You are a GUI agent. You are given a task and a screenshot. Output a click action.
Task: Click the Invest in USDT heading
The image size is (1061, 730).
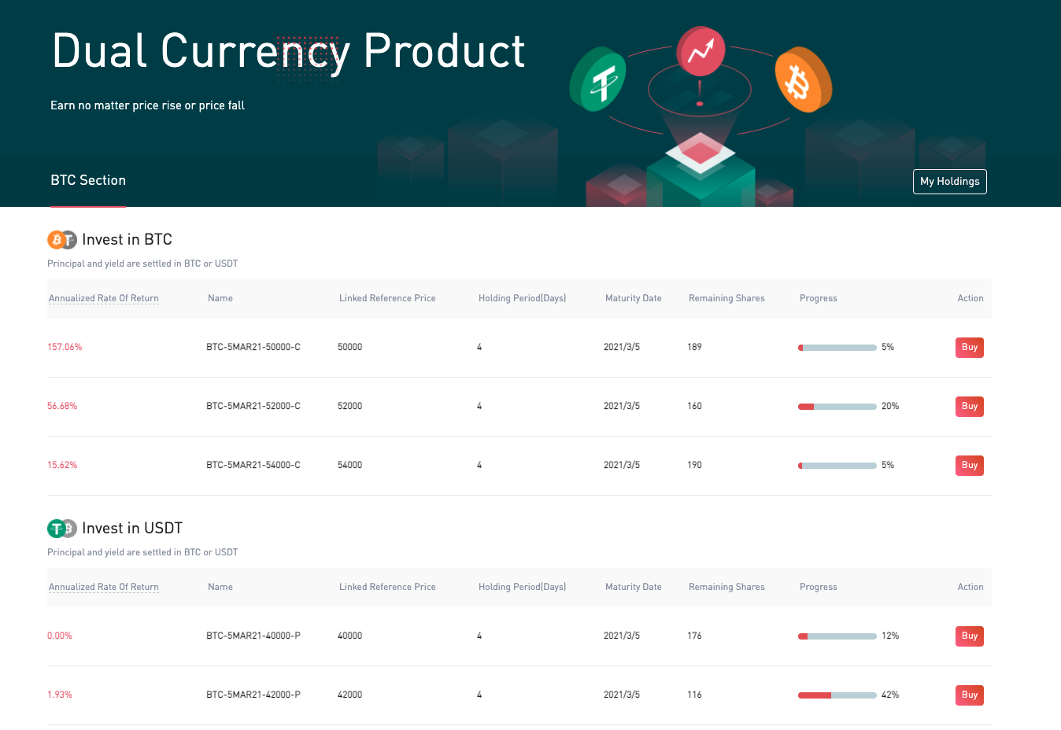coord(132,529)
